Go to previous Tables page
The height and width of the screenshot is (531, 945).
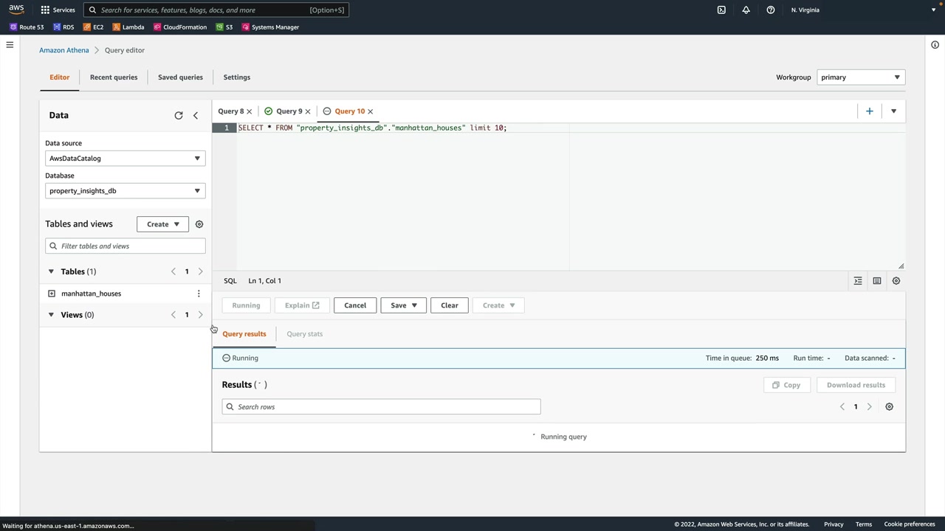point(173,271)
